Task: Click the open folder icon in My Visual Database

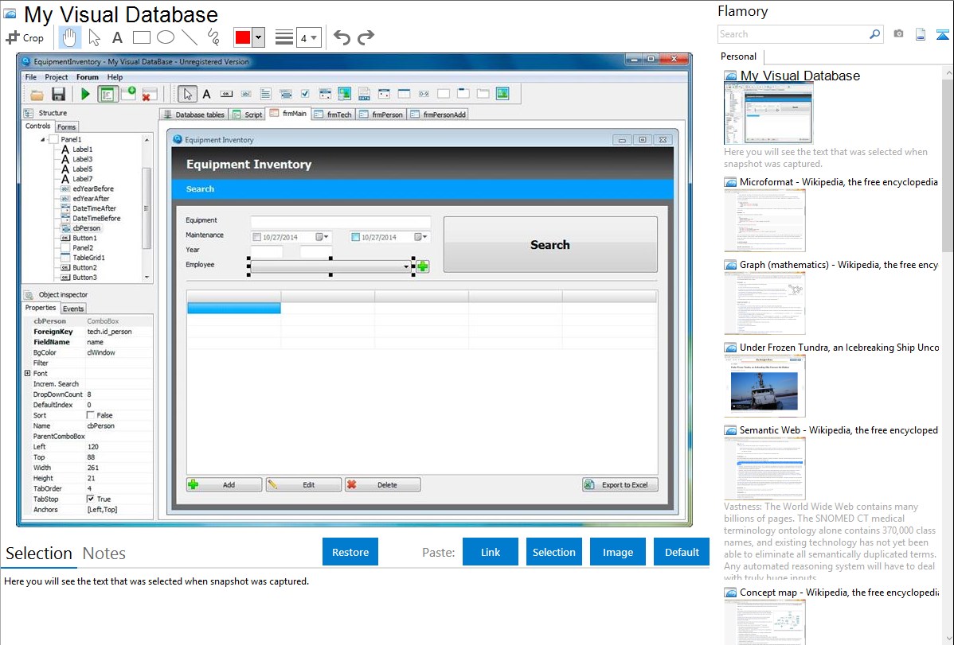Action: (x=37, y=94)
